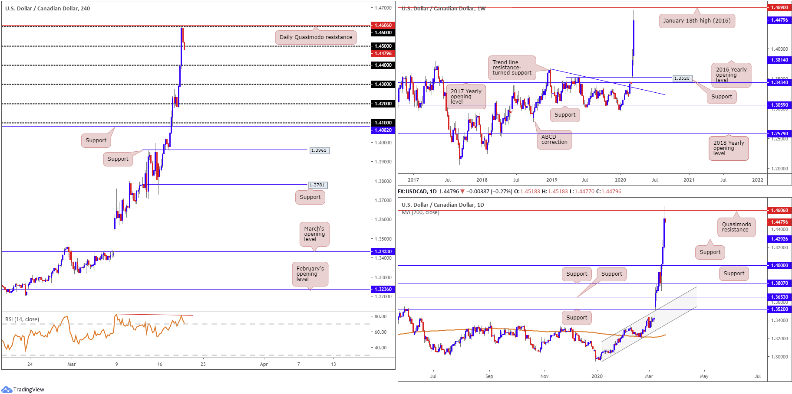Click red 1.46060 tag on daily chart
This screenshot has height=394, width=792.
[x=779, y=210]
